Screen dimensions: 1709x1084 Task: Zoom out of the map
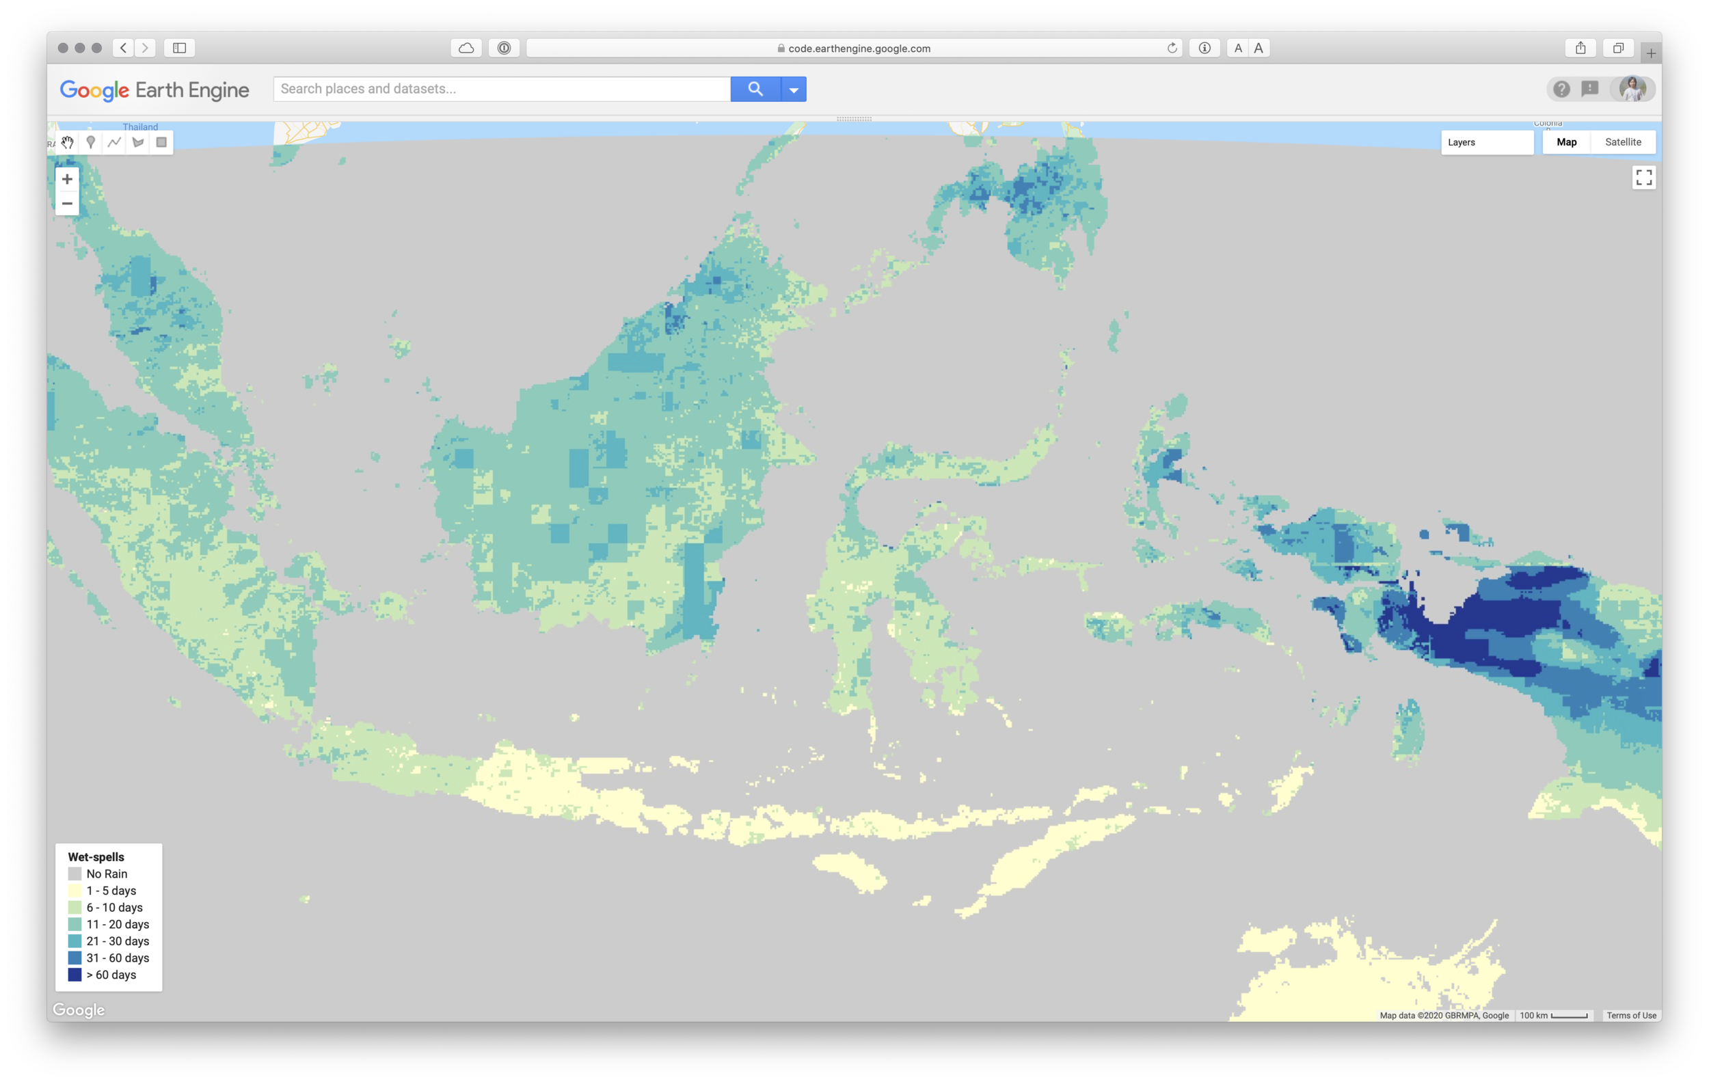[x=68, y=204]
